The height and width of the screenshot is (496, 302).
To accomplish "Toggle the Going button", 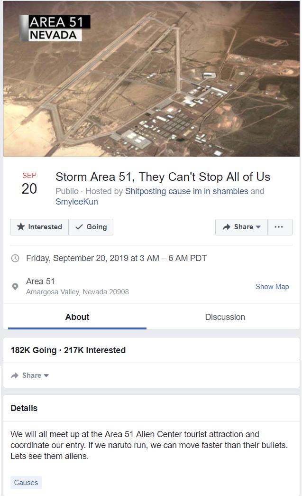I will pyautogui.click(x=91, y=227).
